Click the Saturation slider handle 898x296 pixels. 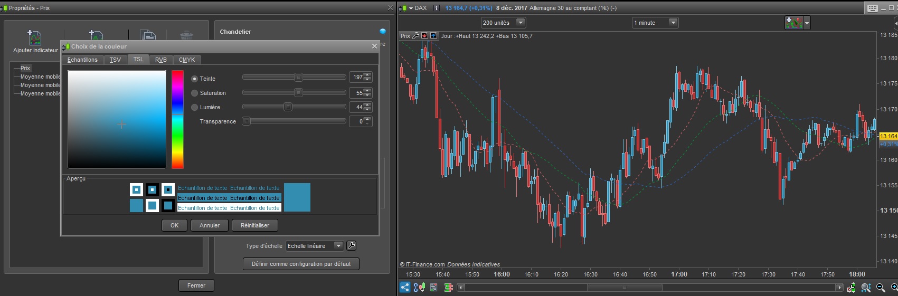click(x=298, y=92)
